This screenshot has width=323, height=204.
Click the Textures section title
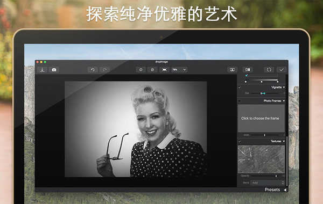tap(276, 141)
